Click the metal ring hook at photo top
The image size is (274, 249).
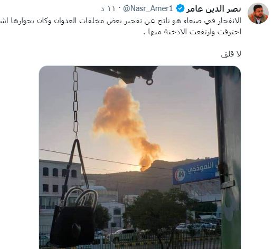click(149, 82)
